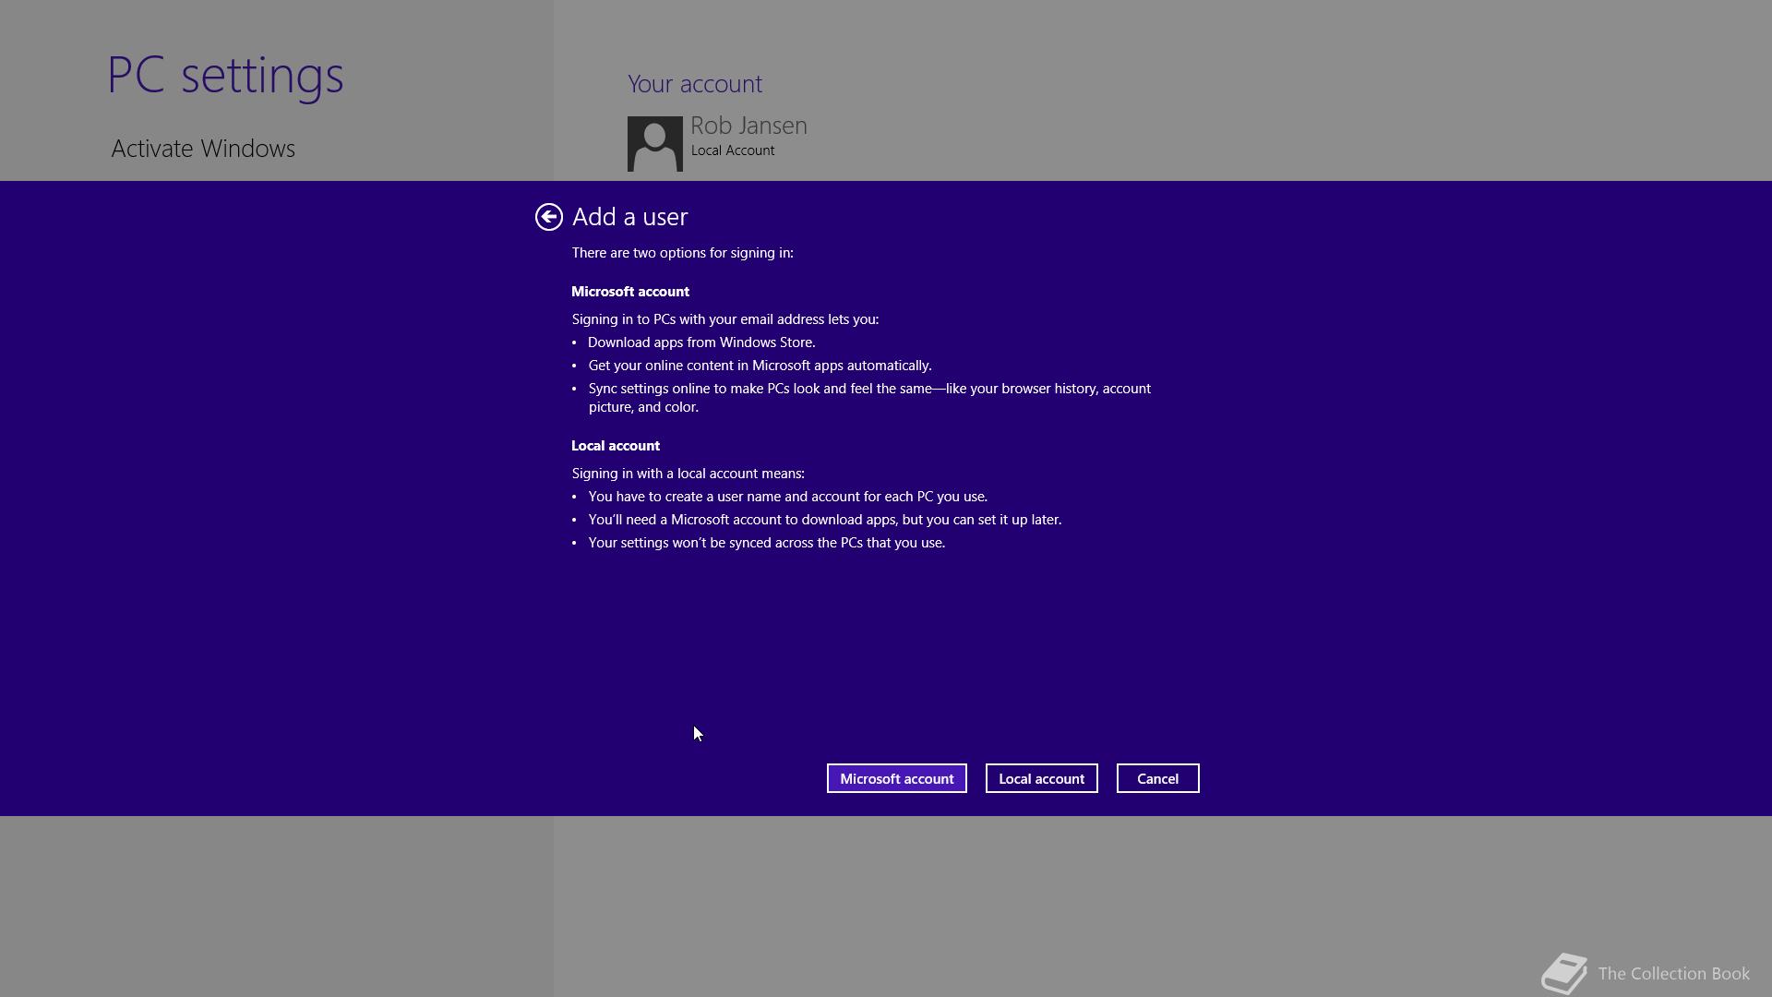The image size is (1772, 997).
Task: Click the 'Local account' bold heading
Action: tap(616, 446)
